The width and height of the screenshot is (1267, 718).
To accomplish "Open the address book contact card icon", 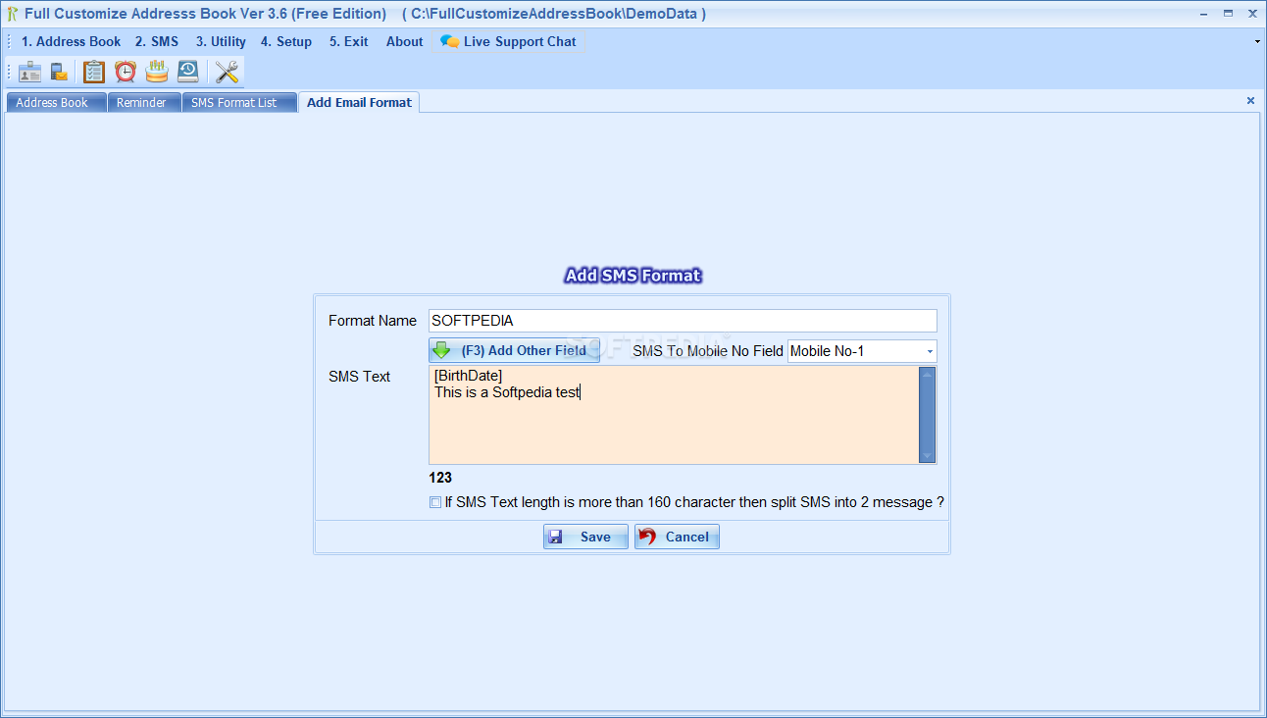I will click(x=30, y=72).
